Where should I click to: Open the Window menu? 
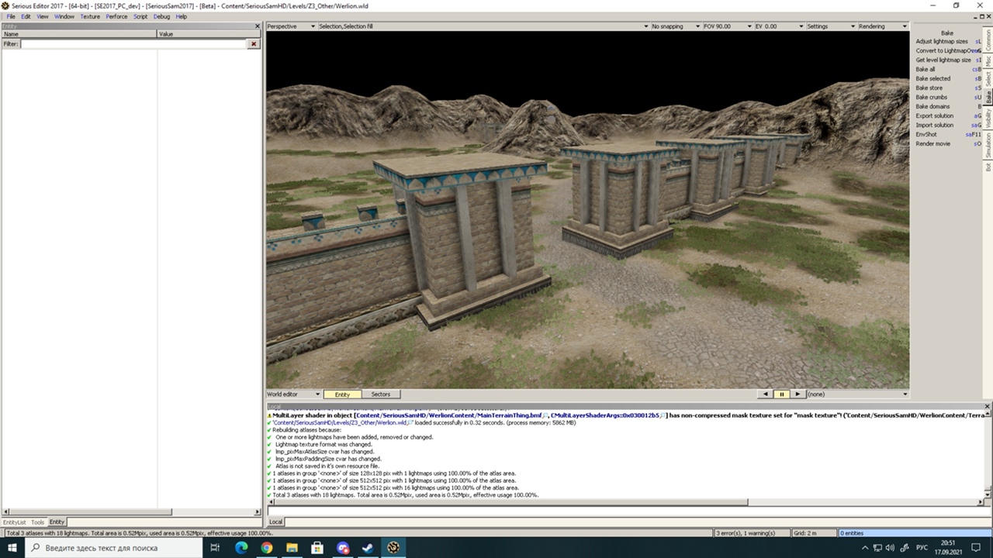64,16
